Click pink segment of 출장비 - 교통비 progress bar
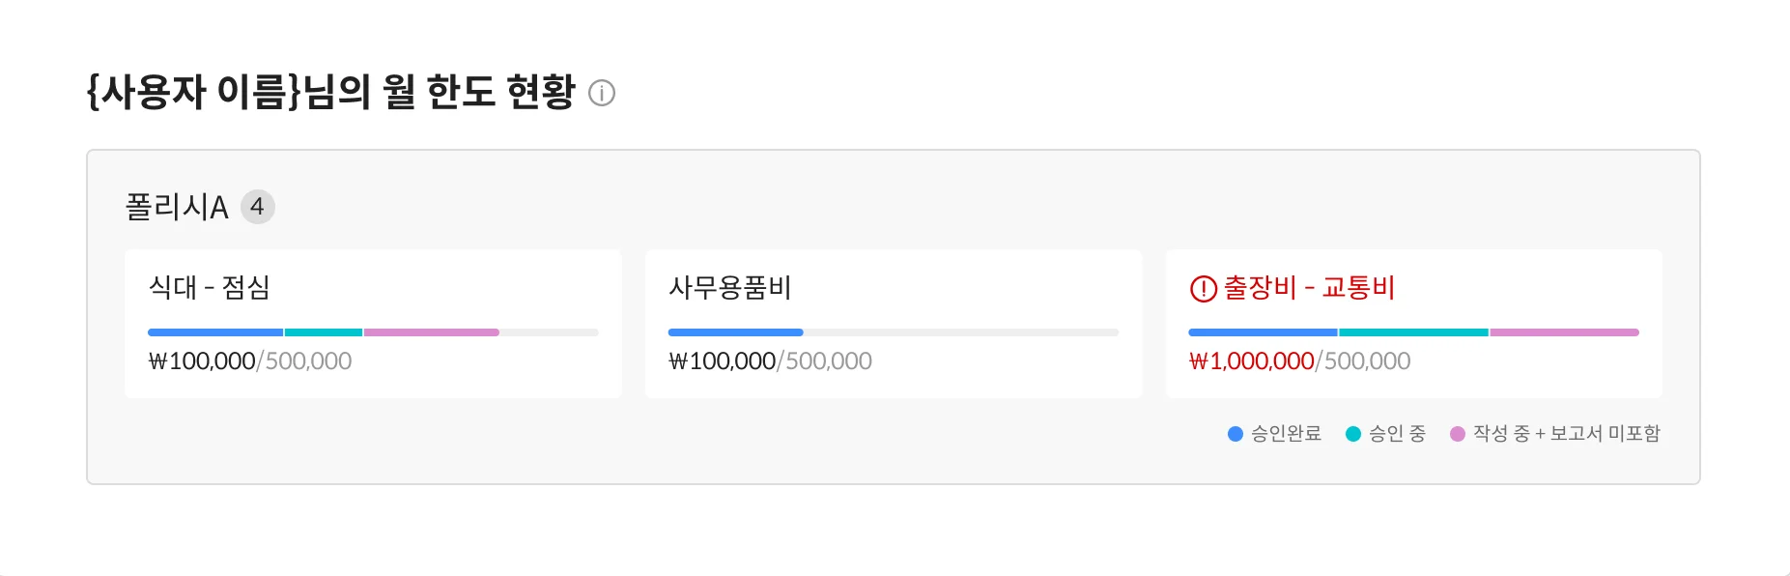Viewport: 1790px width, 576px height. [1564, 332]
